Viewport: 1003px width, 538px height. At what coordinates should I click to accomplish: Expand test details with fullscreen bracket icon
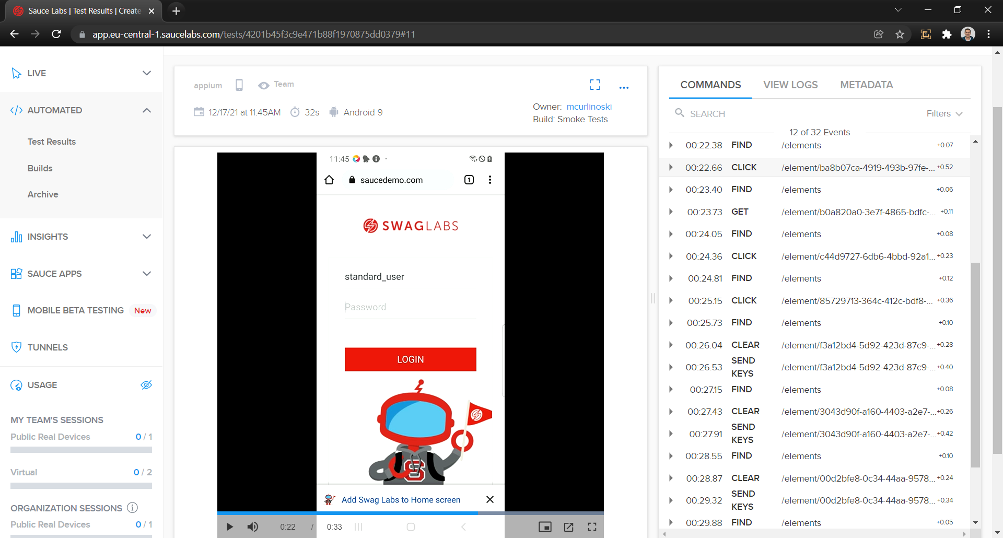click(x=595, y=85)
